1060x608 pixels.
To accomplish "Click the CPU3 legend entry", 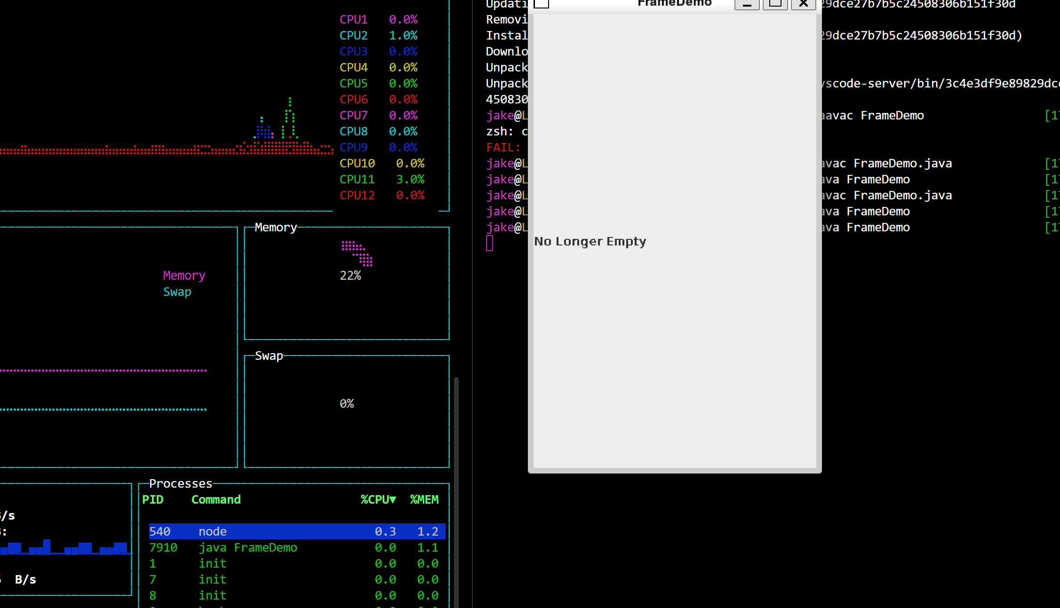I will click(x=379, y=51).
